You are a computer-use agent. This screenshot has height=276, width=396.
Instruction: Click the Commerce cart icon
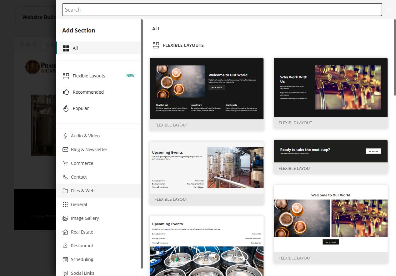click(x=65, y=163)
